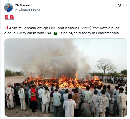130x119 pixels.
Task: Open the three-dot more options menu
Action: point(125,5)
